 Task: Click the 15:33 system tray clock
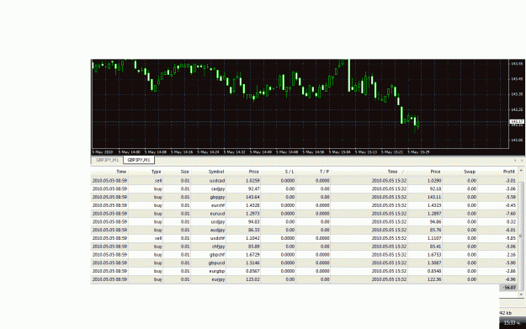coord(512,322)
